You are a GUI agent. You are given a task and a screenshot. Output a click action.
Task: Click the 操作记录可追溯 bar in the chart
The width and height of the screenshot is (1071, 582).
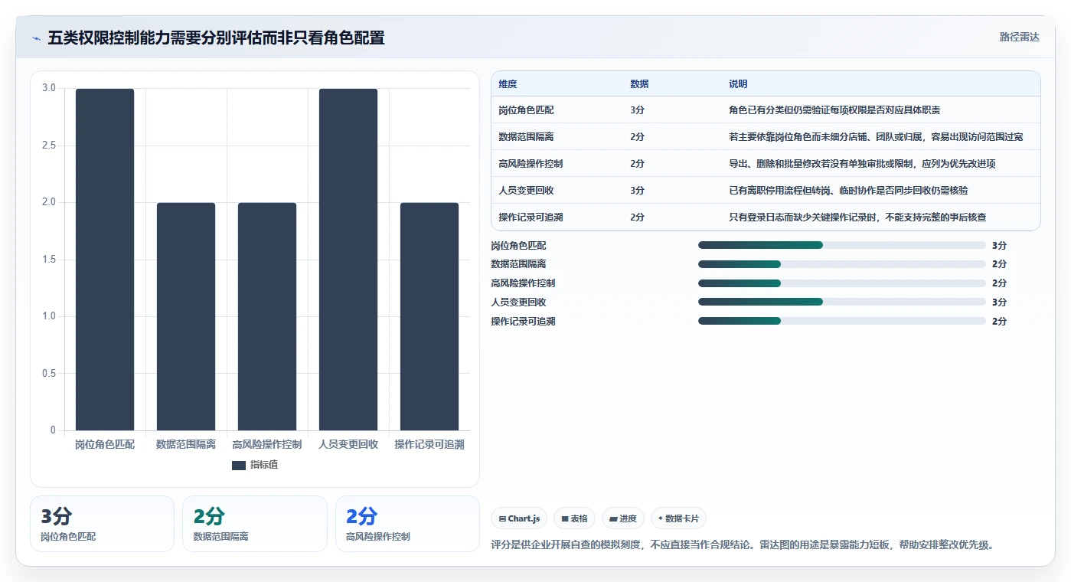[429, 316]
